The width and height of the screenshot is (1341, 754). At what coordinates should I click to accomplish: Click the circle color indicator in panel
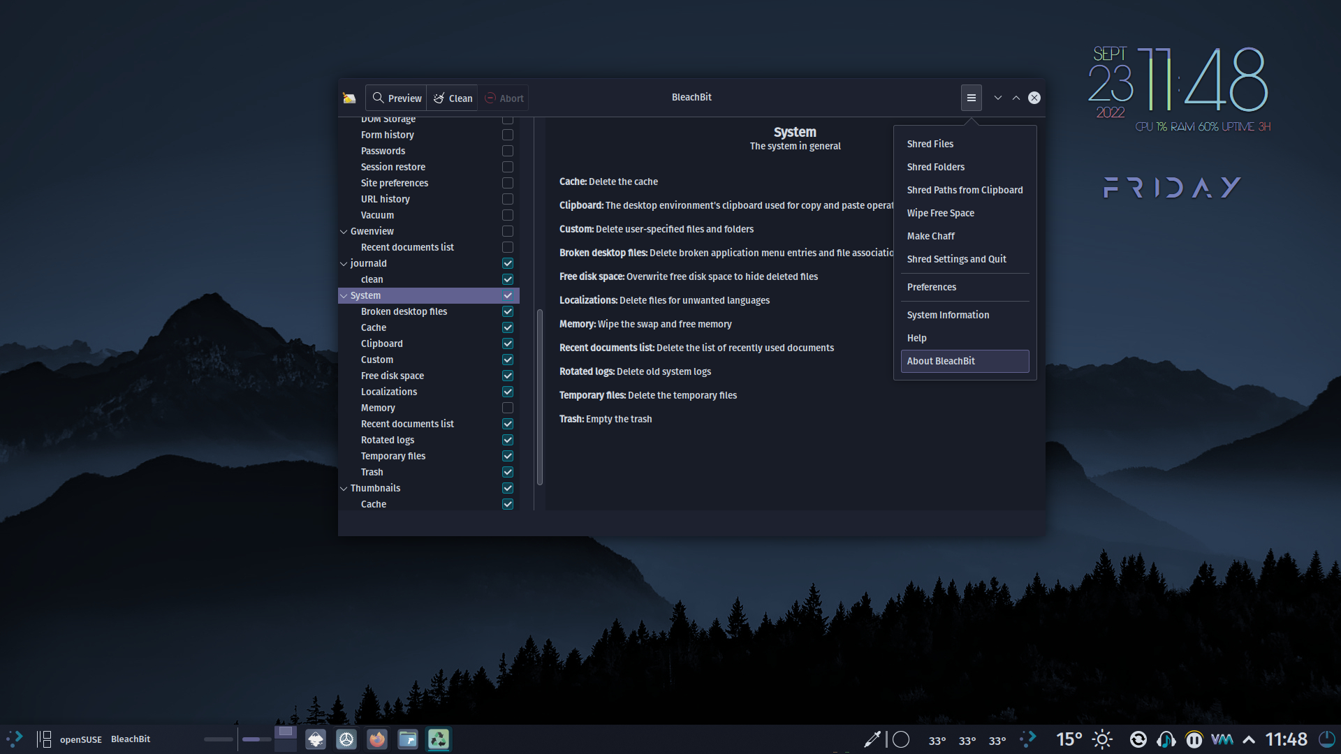click(901, 739)
